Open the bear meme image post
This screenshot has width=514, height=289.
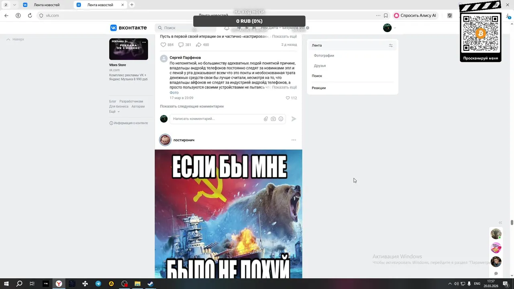coord(228,214)
